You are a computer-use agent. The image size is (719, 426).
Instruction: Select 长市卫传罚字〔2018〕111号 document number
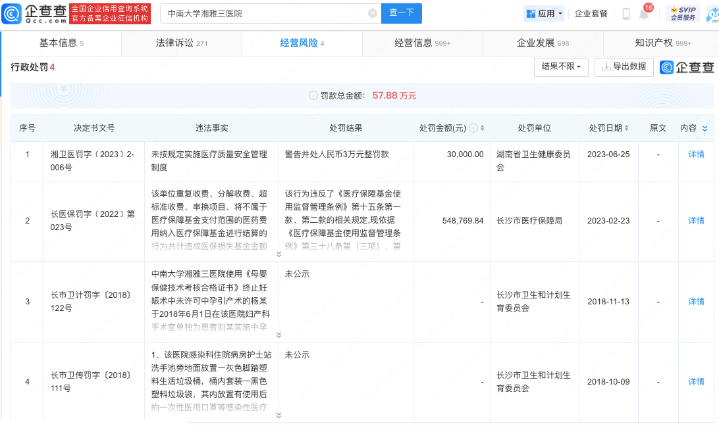coord(91,381)
